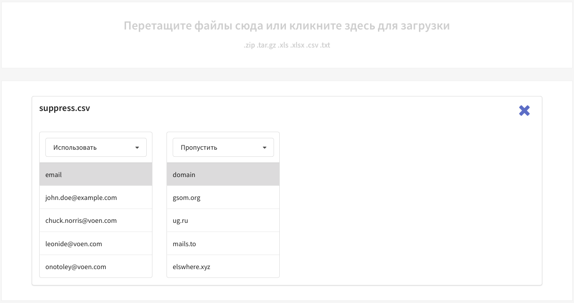
Task: Click the gsom.org cell
Action: coord(223,197)
